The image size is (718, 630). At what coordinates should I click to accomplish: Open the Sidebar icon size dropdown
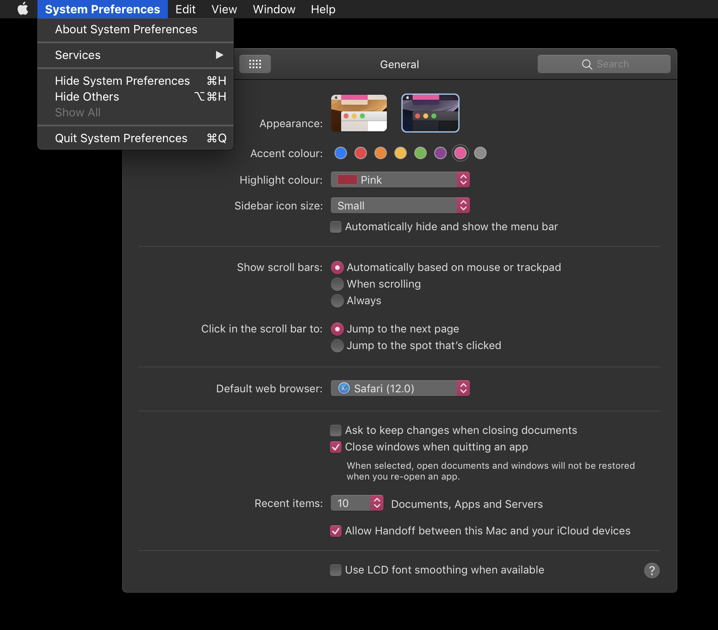tap(400, 205)
